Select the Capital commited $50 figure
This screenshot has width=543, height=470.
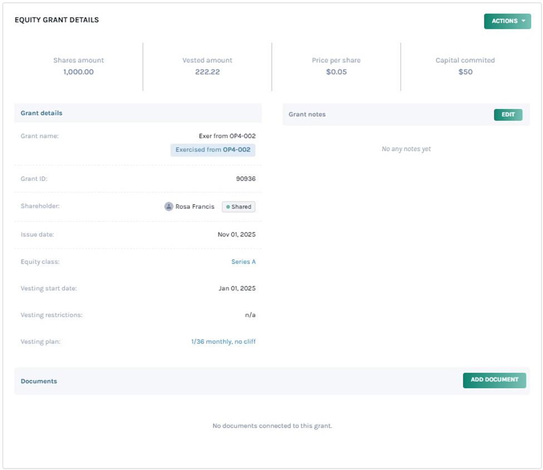pyautogui.click(x=465, y=72)
